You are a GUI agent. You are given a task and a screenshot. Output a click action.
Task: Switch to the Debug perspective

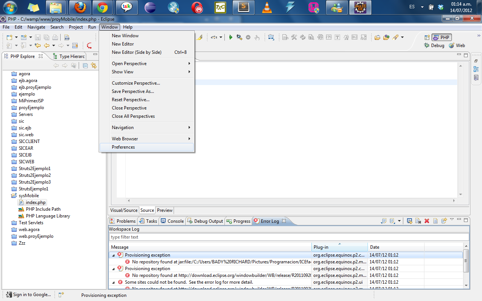tap(434, 45)
